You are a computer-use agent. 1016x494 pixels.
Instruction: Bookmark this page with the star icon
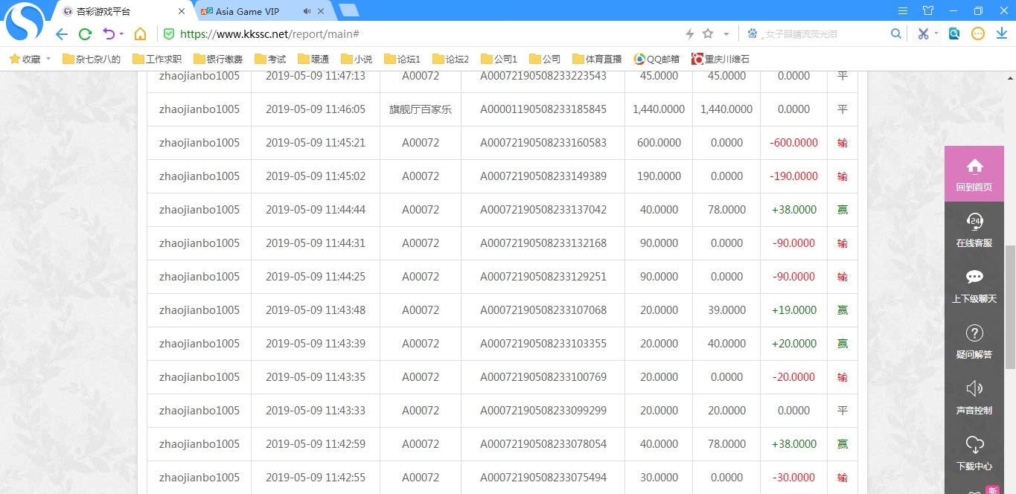[x=708, y=34]
